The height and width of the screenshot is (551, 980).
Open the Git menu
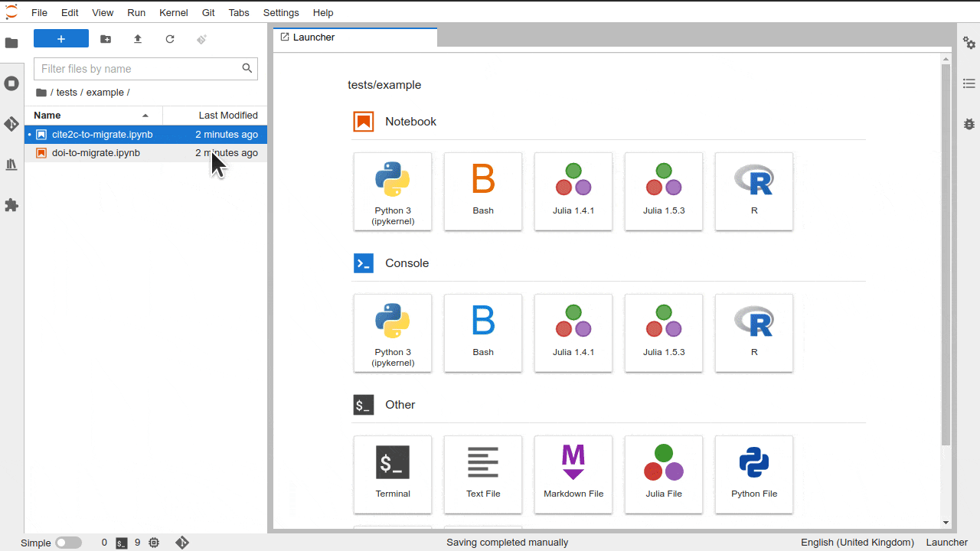click(x=208, y=13)
